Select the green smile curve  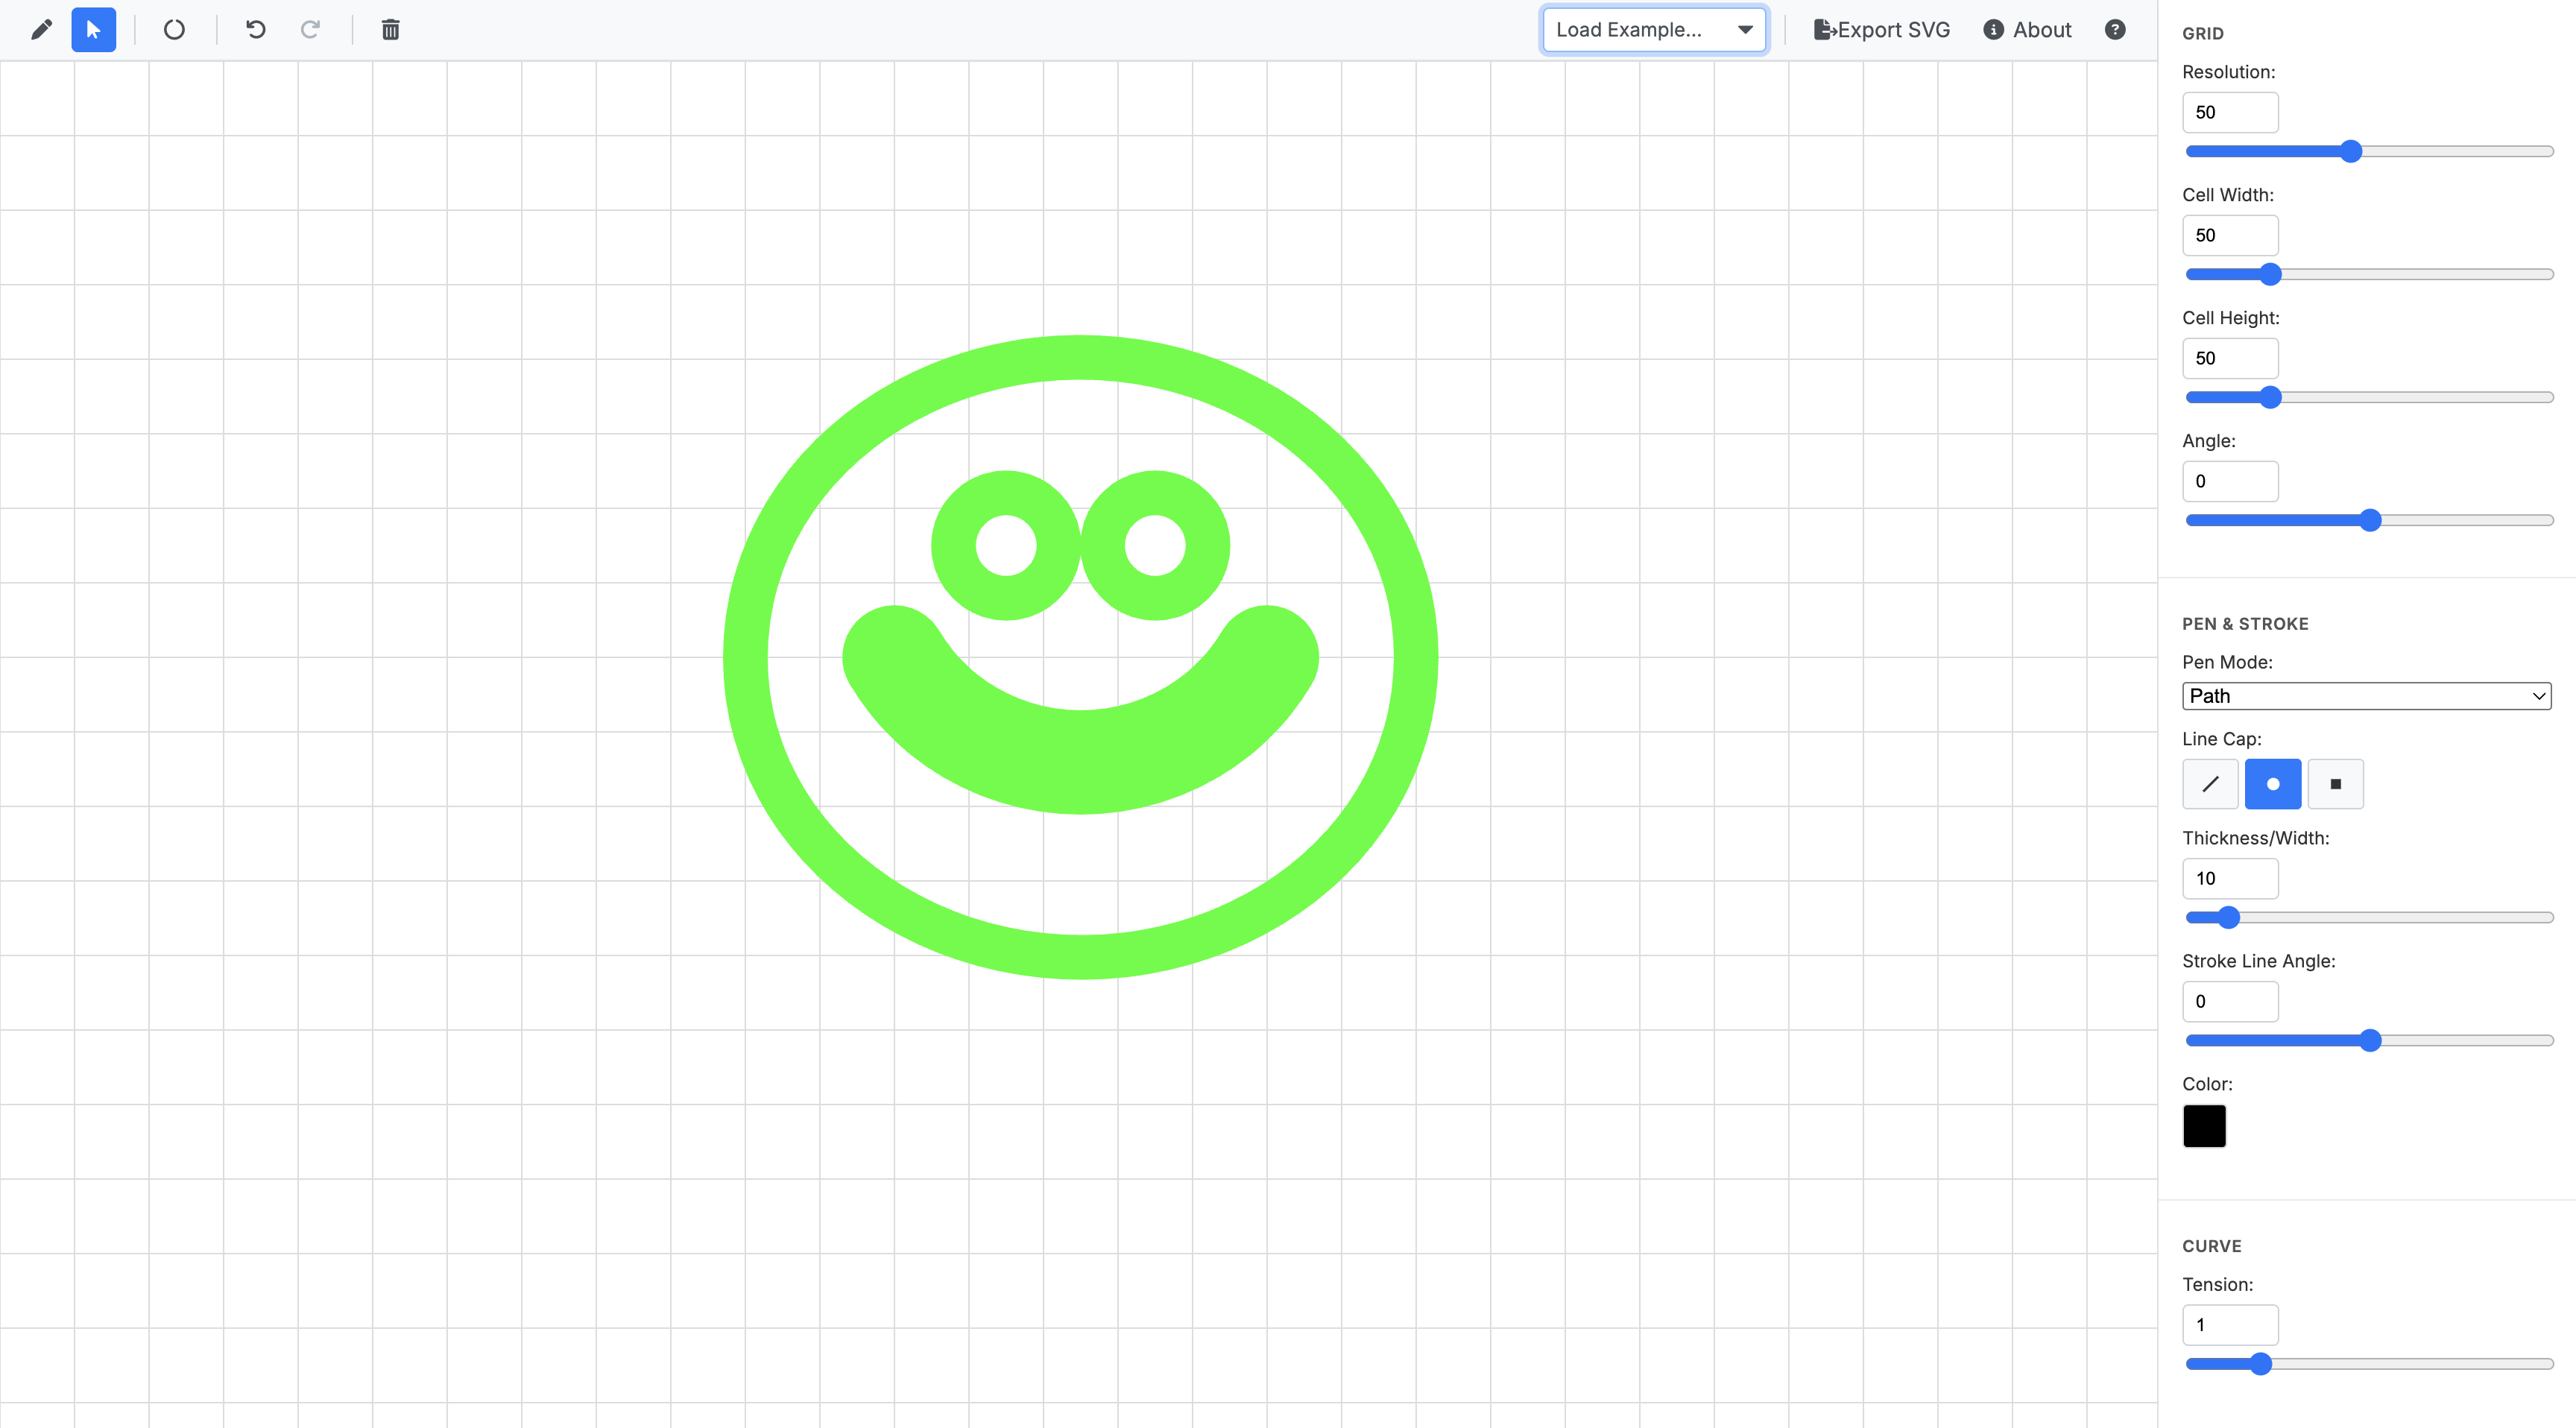pyautogui.click(x=1080, y=760)
